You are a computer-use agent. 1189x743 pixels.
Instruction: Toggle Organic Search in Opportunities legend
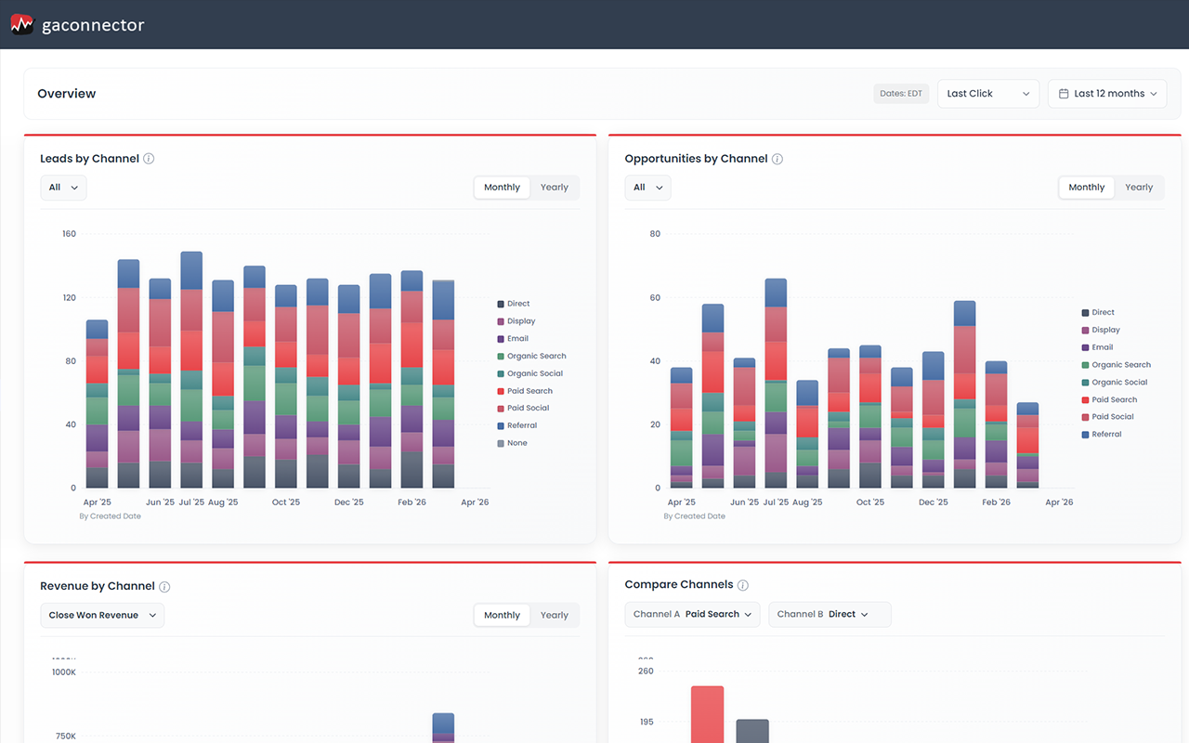click(1116, 365)
